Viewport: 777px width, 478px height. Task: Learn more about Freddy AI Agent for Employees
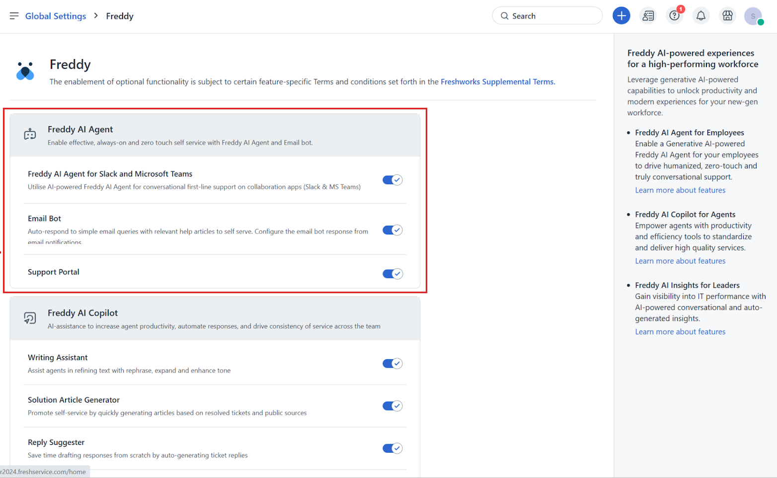[680, 190]
